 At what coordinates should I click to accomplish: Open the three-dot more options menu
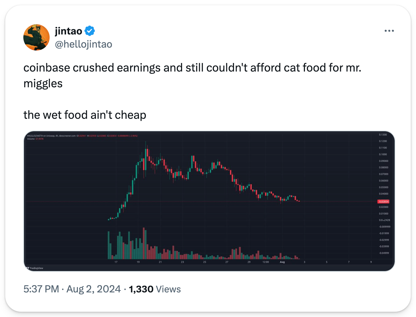(389, 31)
